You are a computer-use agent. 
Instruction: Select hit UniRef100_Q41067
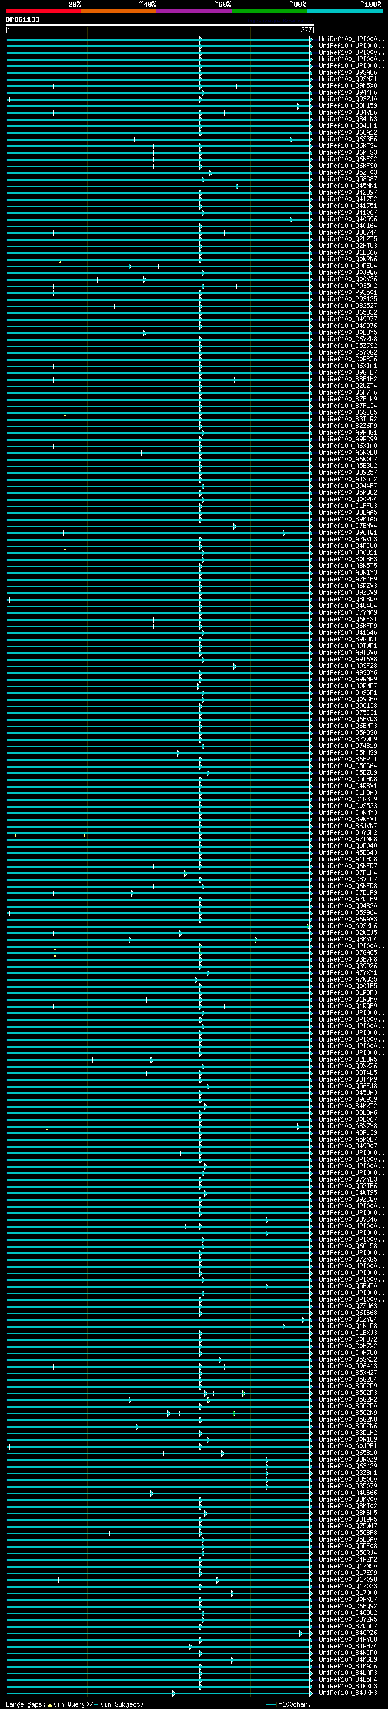347,212
